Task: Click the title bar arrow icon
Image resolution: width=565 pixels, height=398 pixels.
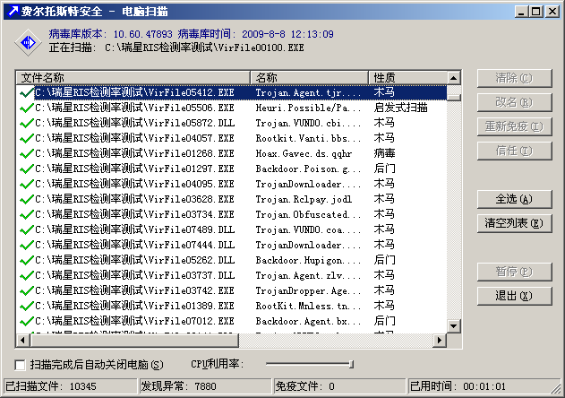Action: coord(13,11)
